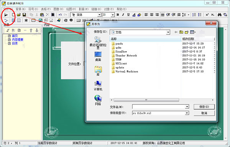Image resolution: width=230 pixels, height=147 pixels.
Task: Click the film reel video icon
Action: [66, 20]
